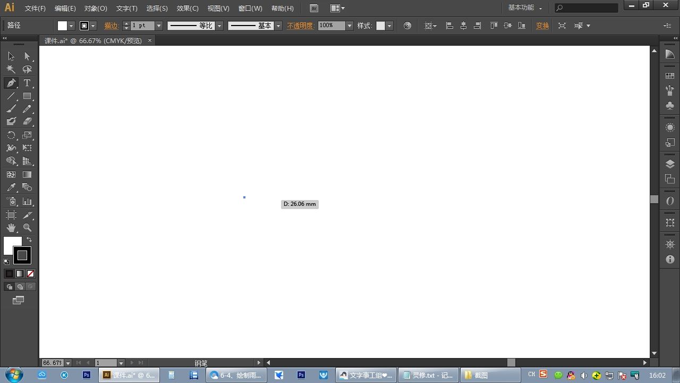The height and width of the screenshot is (383, 680).
Task: Open the 文件(F) menu
Action: tap(35, 9)
